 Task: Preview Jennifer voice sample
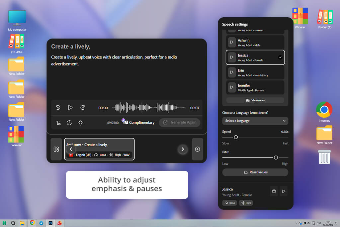232,87
